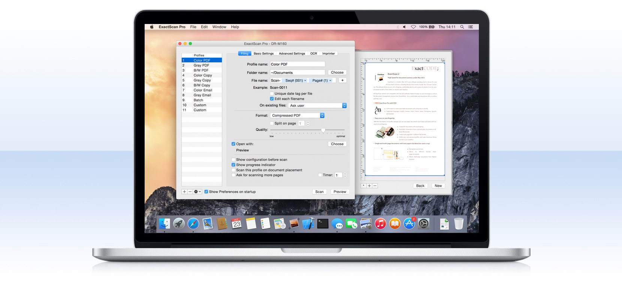Zoom in using plus in the preview window

pyautogui.click(x=369, y=186)
